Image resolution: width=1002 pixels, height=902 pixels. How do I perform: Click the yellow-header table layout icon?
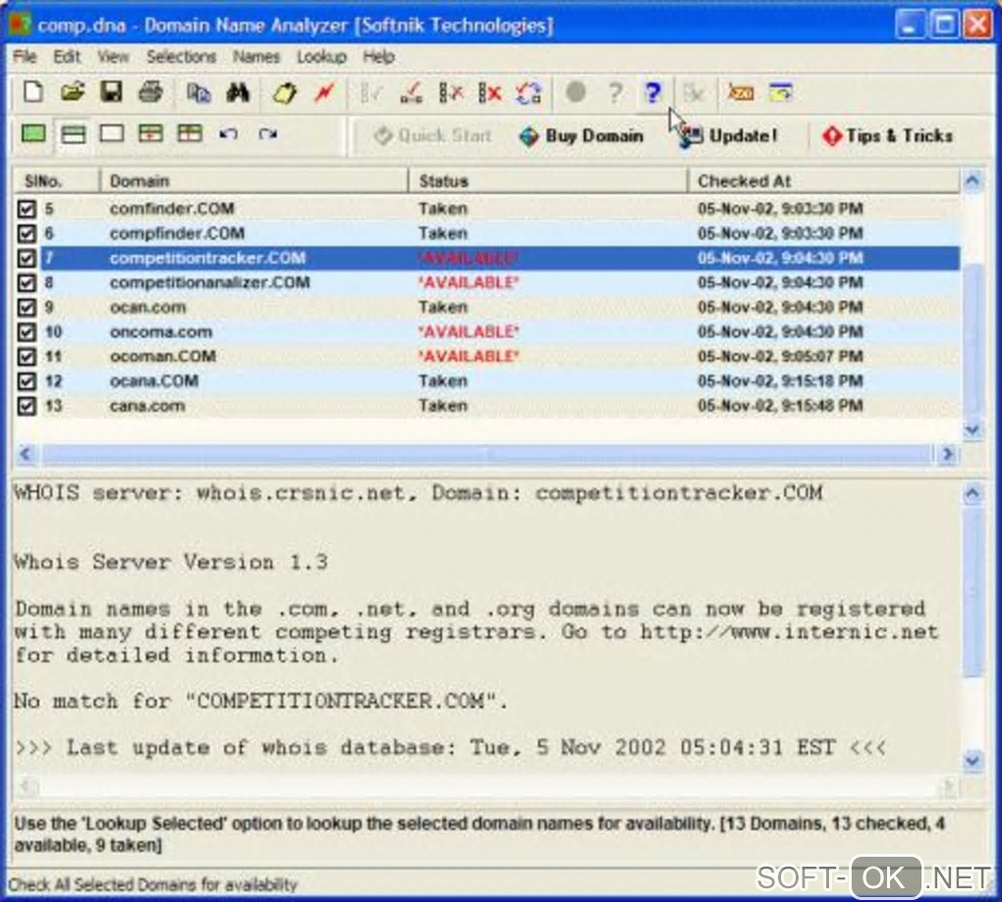pyautogui.click(x=190, y=135)
